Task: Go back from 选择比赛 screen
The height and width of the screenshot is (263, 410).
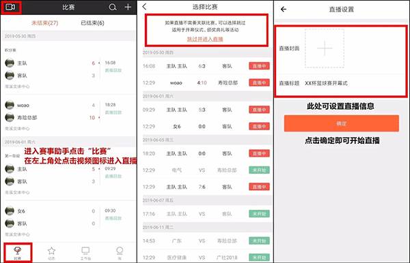Action: (x=145, y=7)
